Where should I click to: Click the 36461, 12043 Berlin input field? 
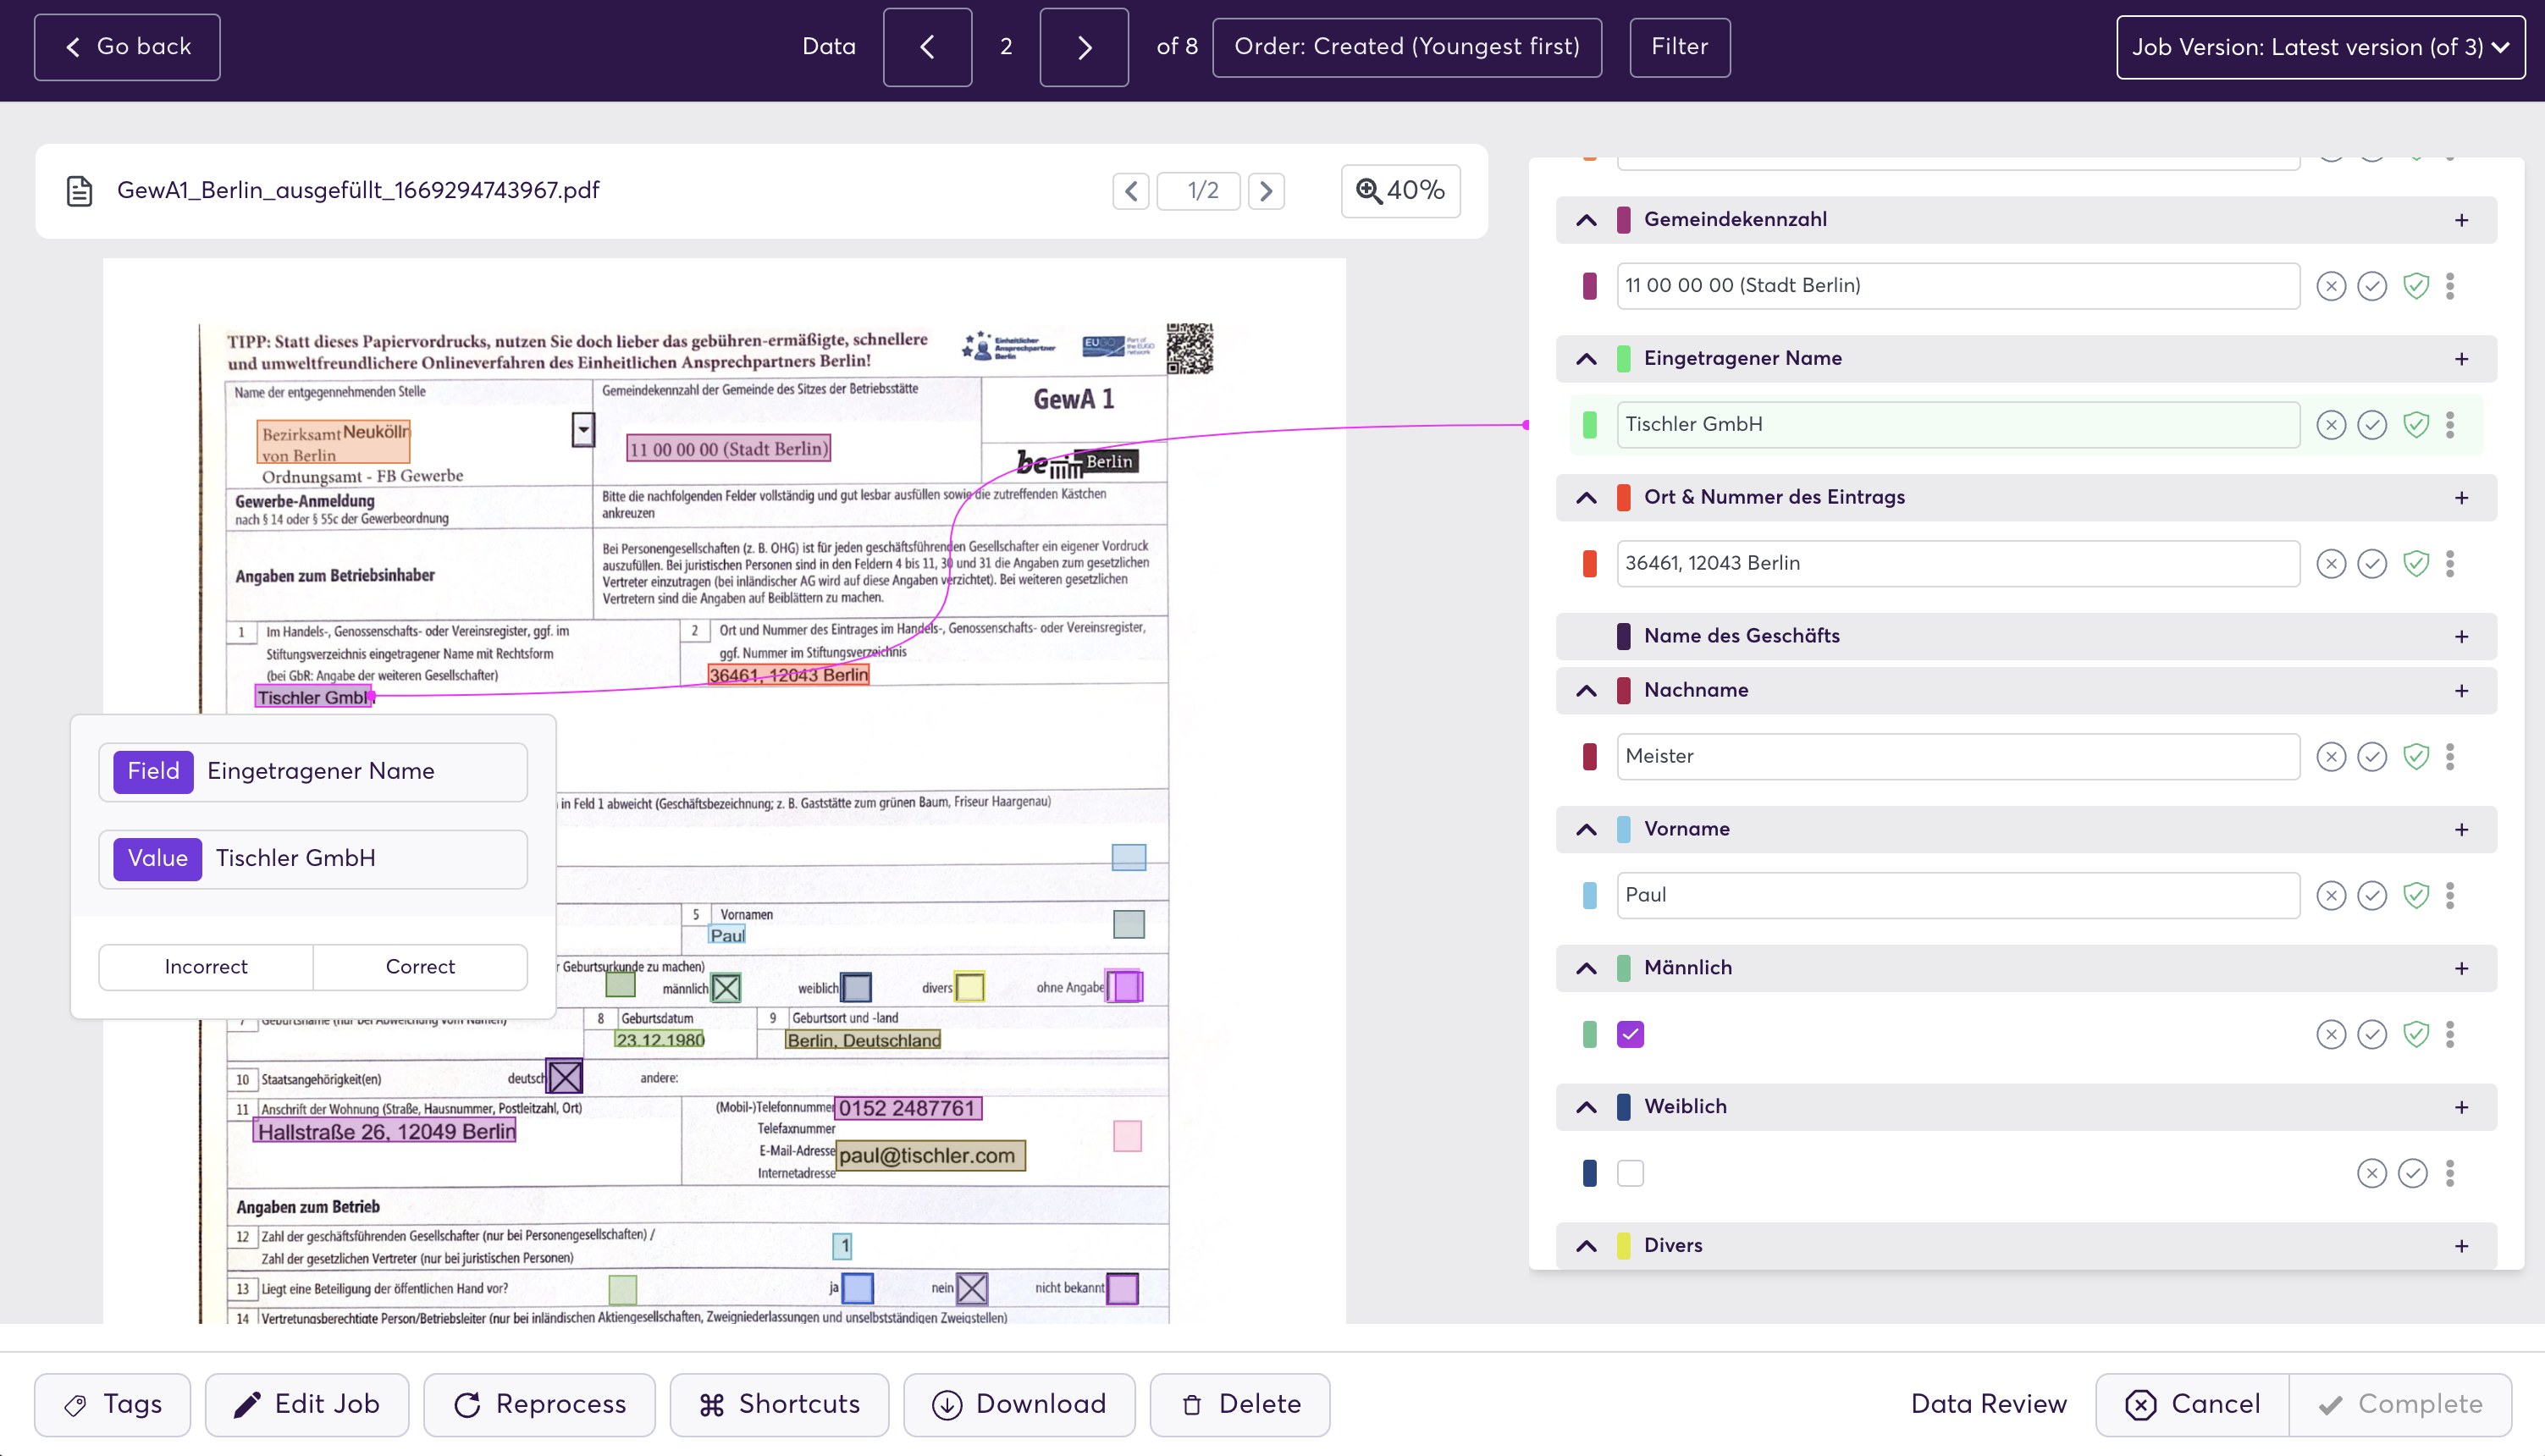tap(1957, 564)
